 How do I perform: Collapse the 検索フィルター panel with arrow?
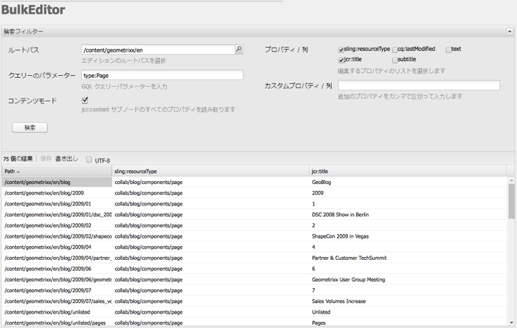point(509,31)
